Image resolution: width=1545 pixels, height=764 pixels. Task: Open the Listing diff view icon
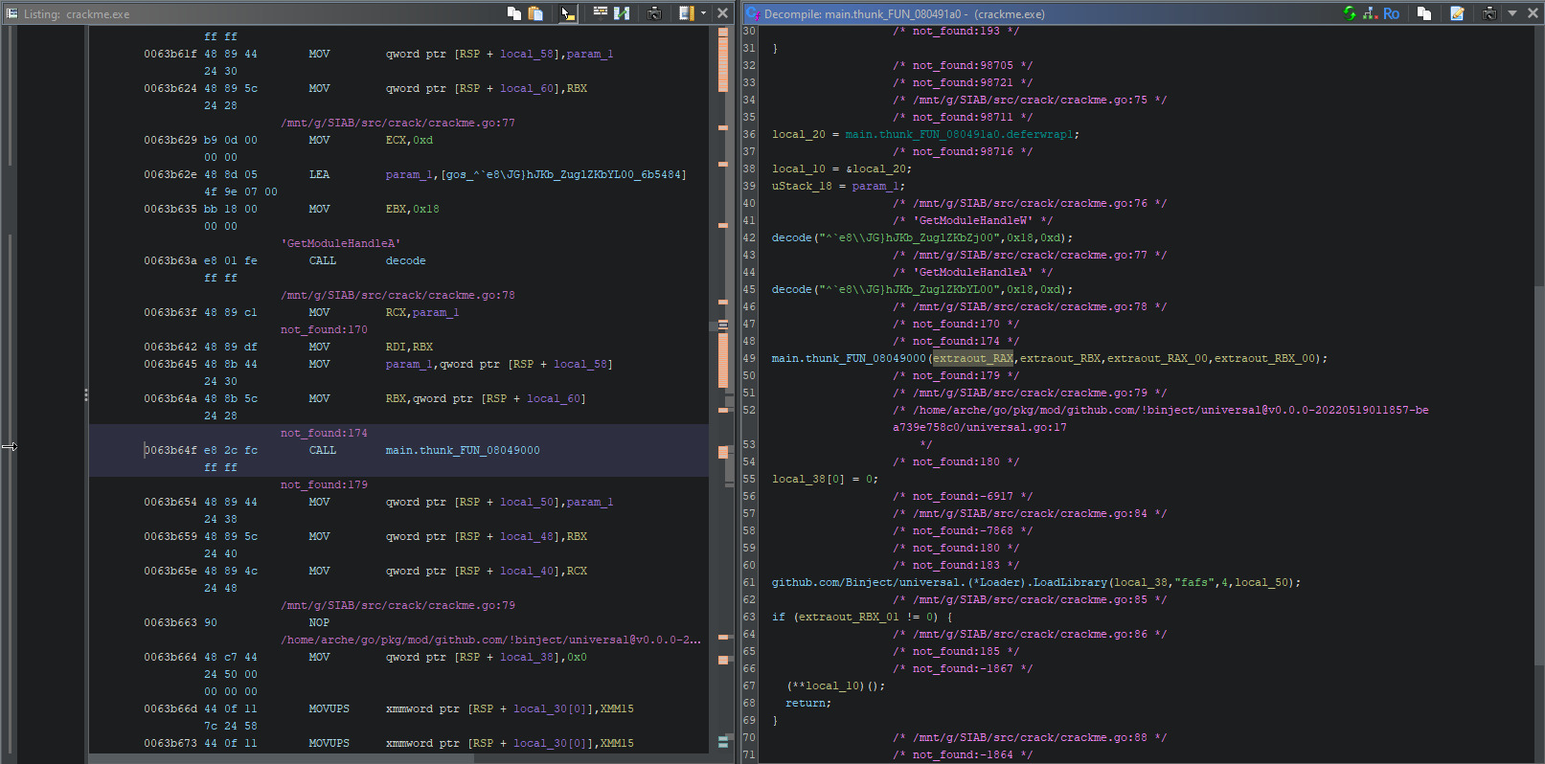click(622, 13)
